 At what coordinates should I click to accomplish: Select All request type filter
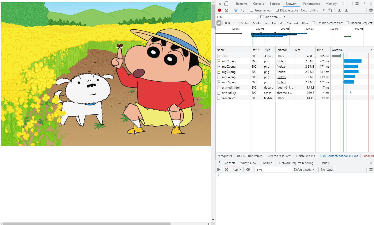tap(219, 23)
